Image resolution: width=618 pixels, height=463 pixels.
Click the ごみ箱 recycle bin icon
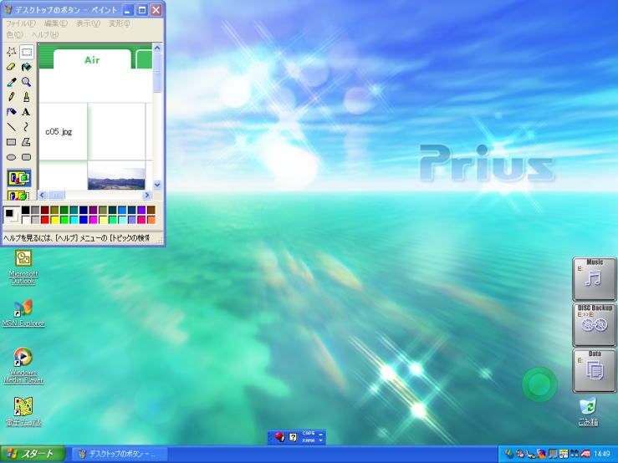(588, 412)
